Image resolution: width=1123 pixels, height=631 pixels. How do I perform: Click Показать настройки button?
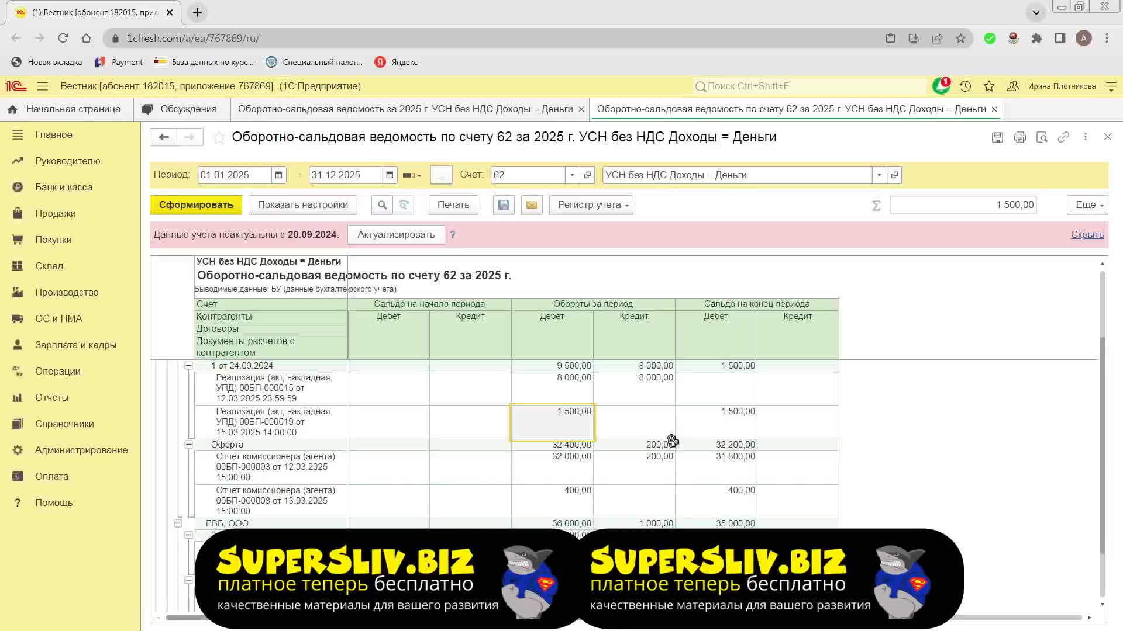pos(303,205)
